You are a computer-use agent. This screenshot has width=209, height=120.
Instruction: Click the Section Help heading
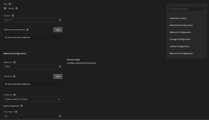point(73,60)
